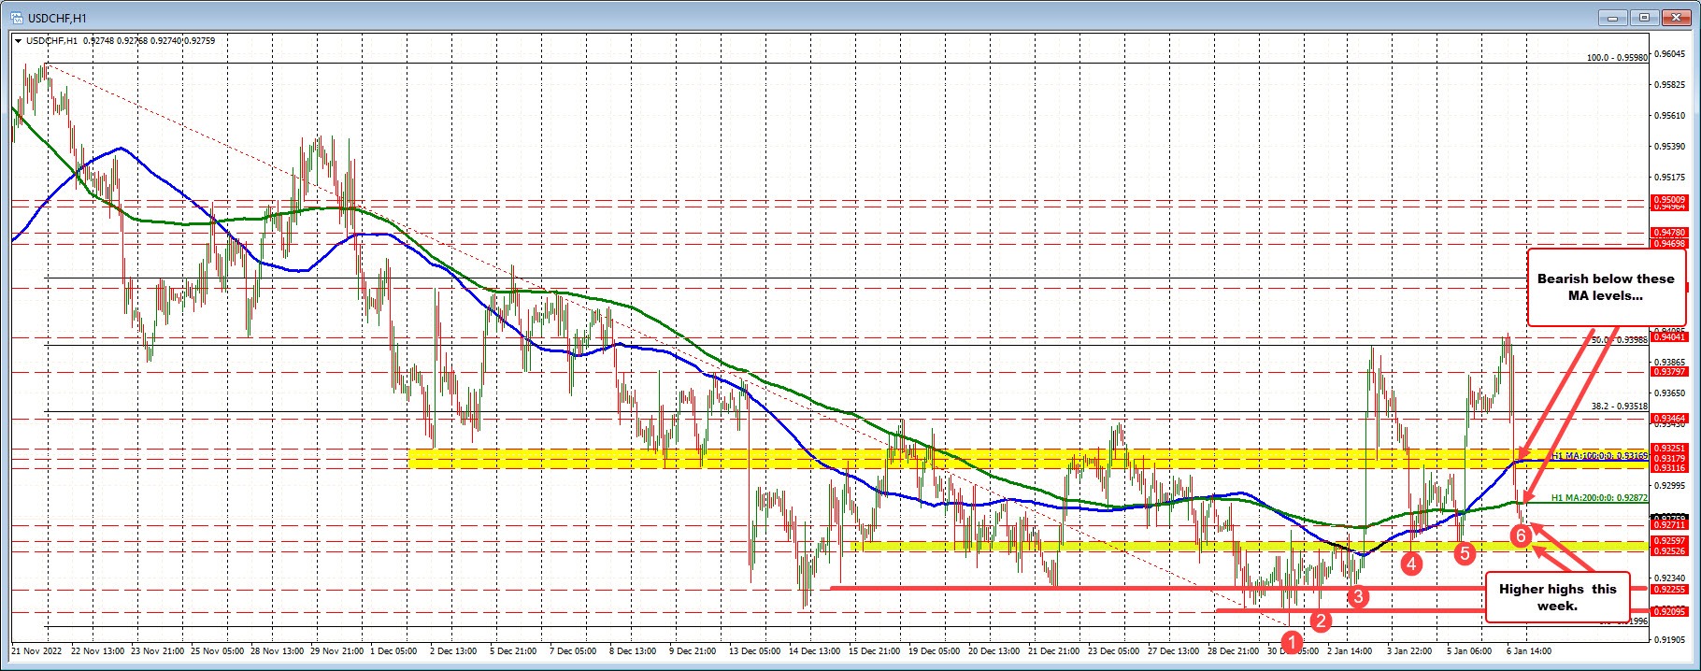Click the red price tag 0.92711
This screenshot has height=671, width=1701.
[x=1669, y=525]
